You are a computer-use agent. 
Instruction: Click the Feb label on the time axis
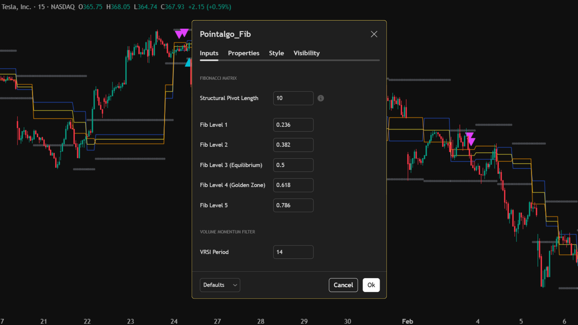click(x=407, y=321)
